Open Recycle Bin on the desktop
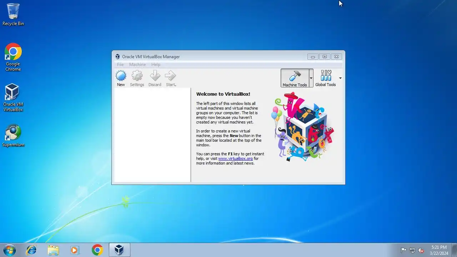This screenshot has width=457, height=257. coord(13,15)
